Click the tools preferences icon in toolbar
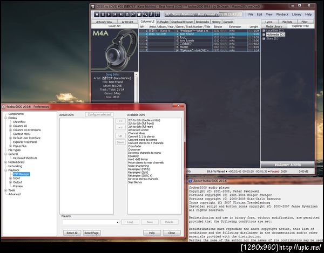This screenshot has width=324, height=253. (157, 14)
